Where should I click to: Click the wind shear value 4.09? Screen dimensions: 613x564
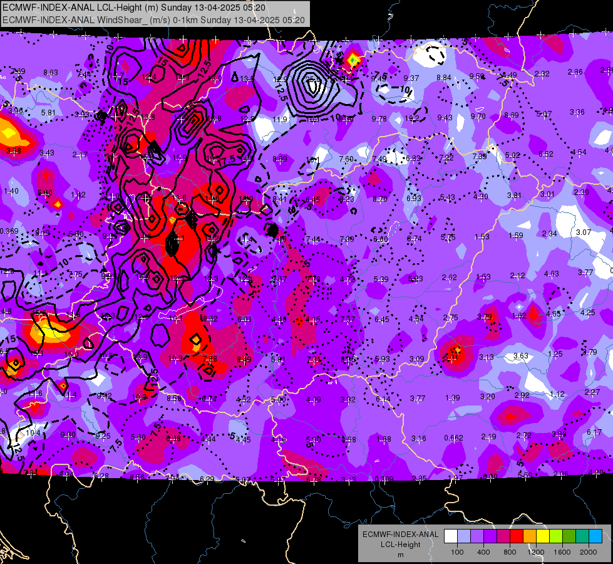pos(314,400)
